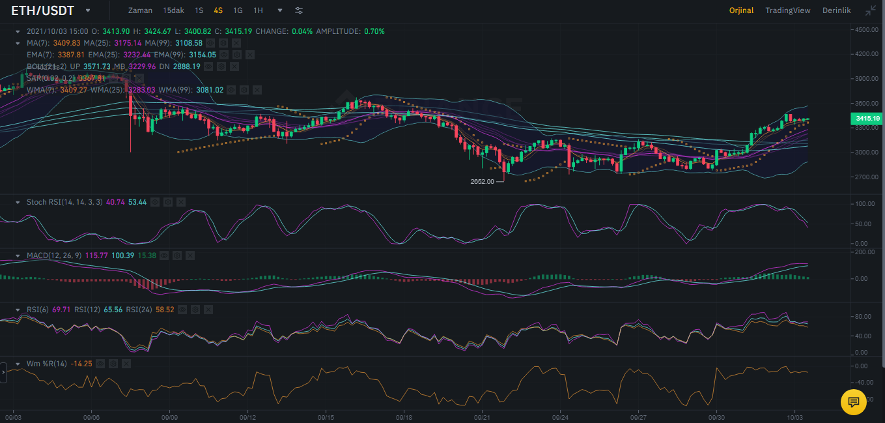
Task: Remove the WMA indicator with X icon
Action: [x=257, y=90]
